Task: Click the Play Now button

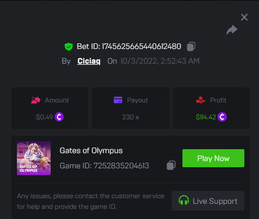Action: point(213,158)
